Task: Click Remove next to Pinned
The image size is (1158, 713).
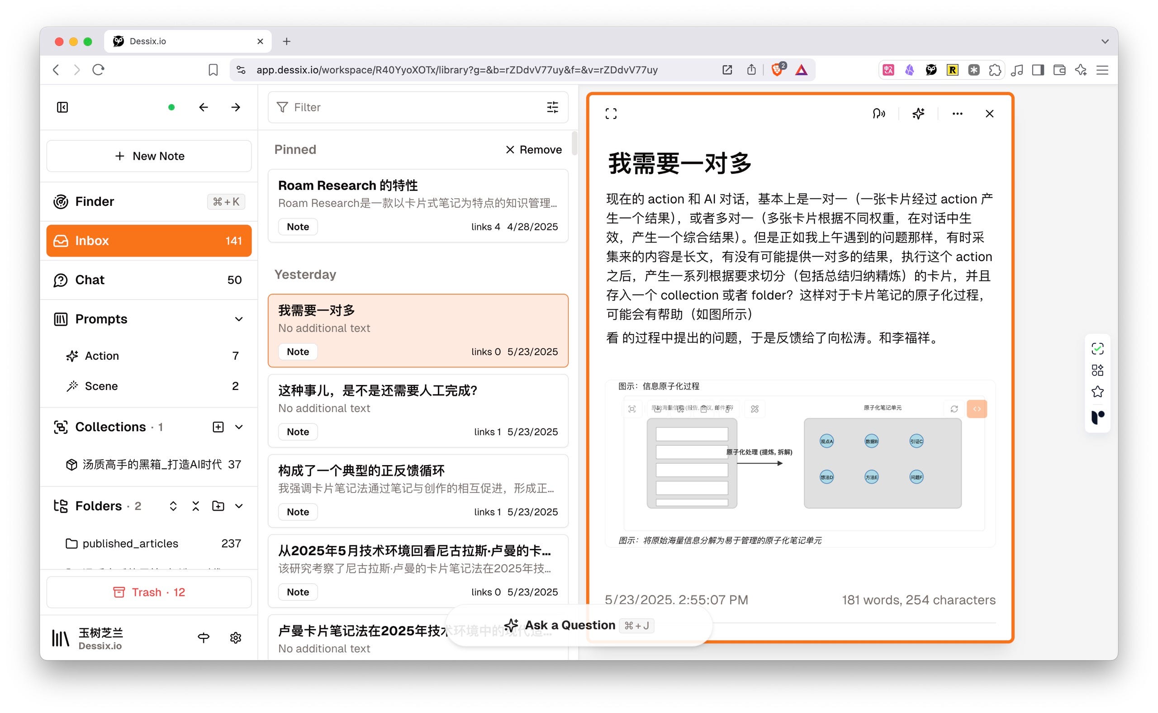Action: point(533,149)
